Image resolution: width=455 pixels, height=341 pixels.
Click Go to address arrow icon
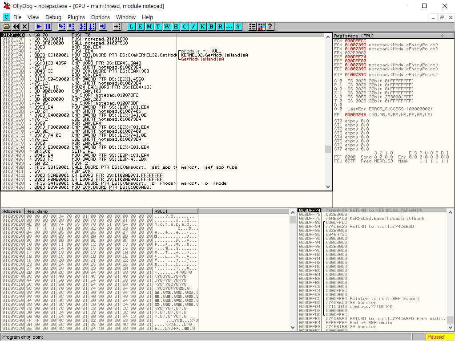(117, 27)
